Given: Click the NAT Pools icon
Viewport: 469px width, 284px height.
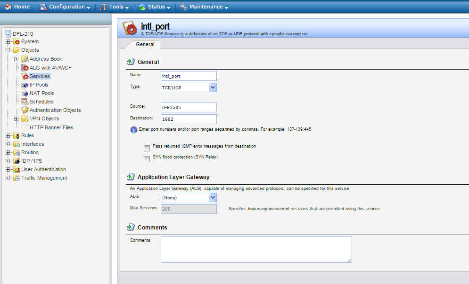Looking at the screenshot, I should click(x=25, y=93).
